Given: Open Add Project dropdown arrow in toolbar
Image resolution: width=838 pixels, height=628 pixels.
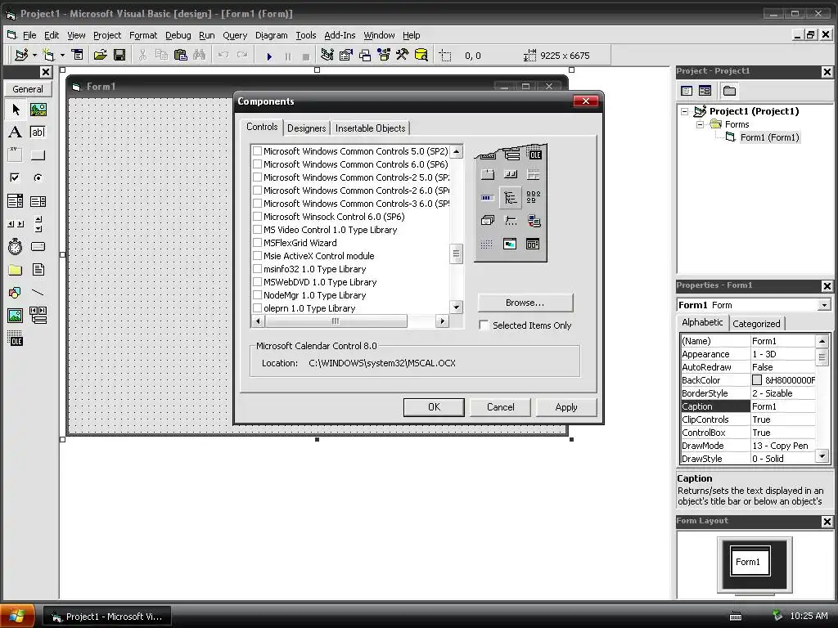Looking at the screenshot, I should 34,55.
